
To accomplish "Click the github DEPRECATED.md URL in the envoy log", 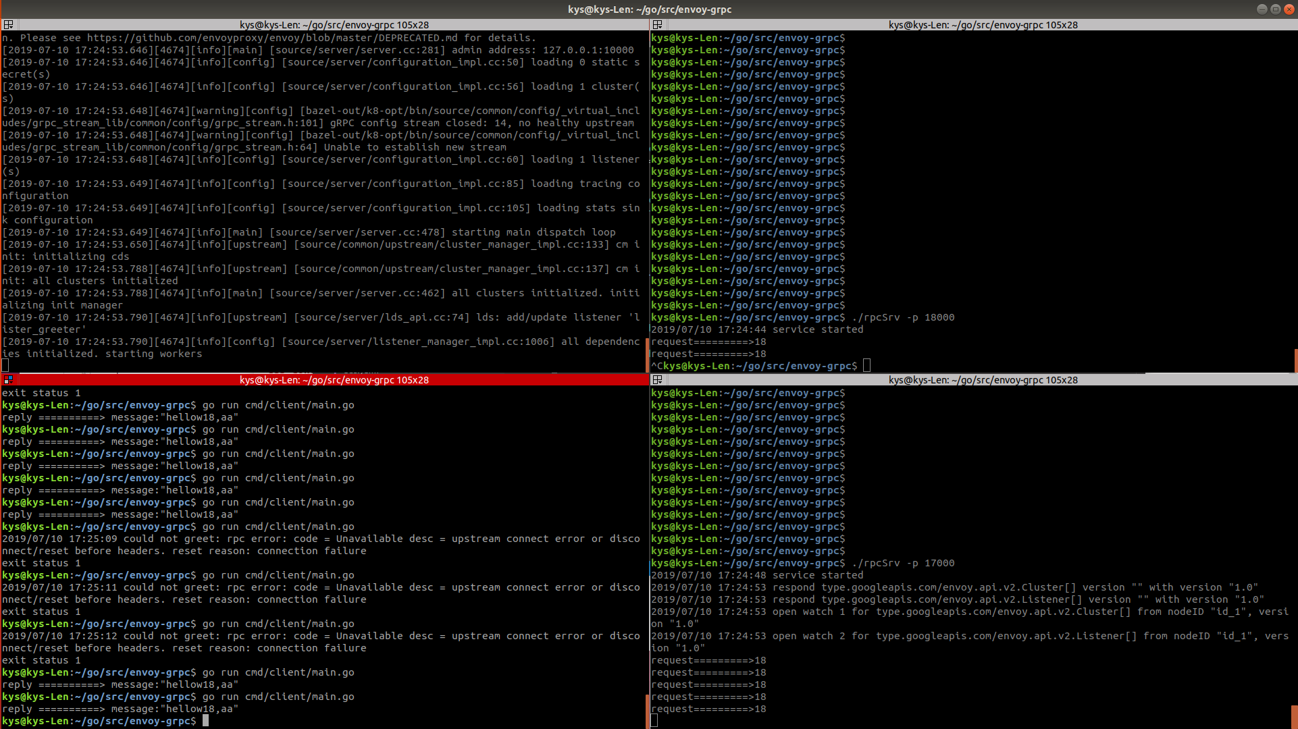I will [272, 38].
